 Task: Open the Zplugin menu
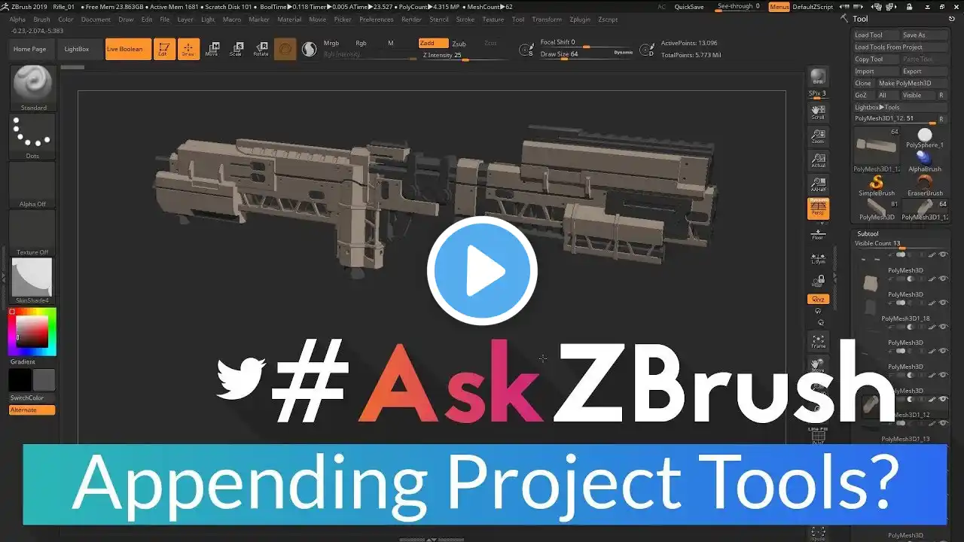tap(580, 19)
